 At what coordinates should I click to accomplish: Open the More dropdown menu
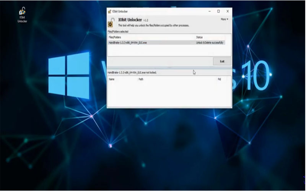225,19
